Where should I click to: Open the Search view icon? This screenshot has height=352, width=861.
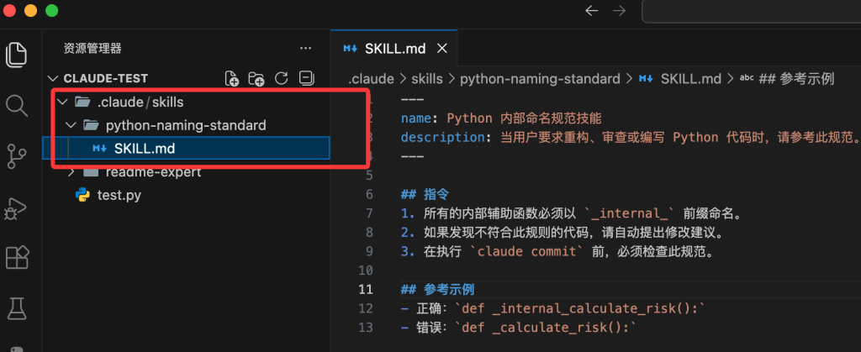(x=17, y=105)
